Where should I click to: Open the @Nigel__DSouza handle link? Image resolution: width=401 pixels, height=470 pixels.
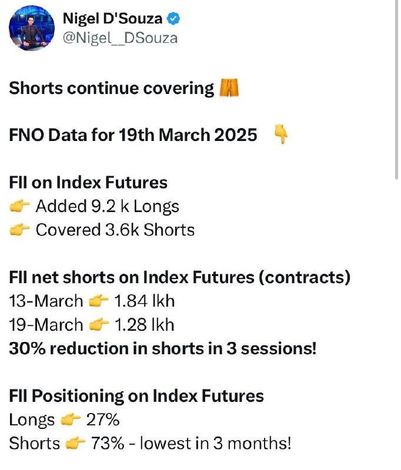[121, 38]
